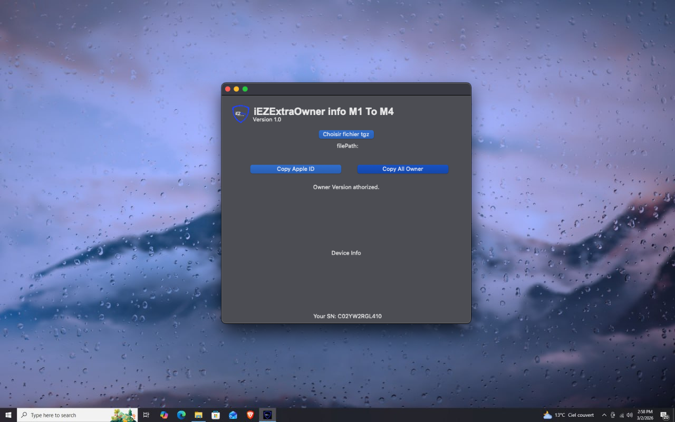675x422 pixels.
Task: Select the running iEZExtraOwner app in taskbar
Action: [267, 415]
